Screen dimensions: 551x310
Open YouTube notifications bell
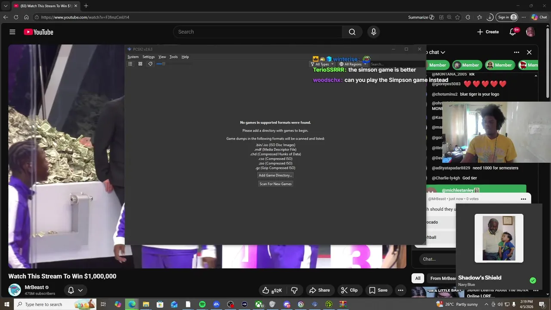click(x=513, y=32)
